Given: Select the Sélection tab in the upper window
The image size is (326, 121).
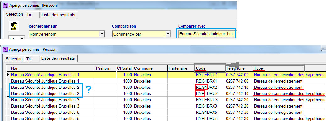Looking at the screenshot, I should coord(14,14).
